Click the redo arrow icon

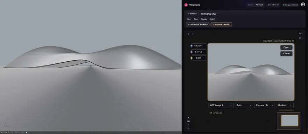pyautogui.click(x=193, y=34)
